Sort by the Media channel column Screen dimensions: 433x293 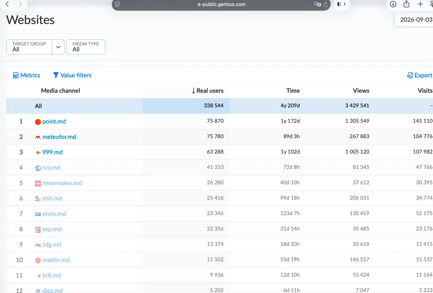pos(61,91)
